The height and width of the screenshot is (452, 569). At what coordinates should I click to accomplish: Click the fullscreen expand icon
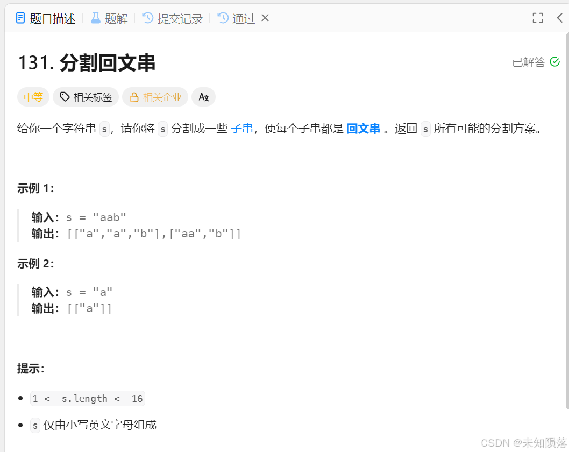pos(538,18)
